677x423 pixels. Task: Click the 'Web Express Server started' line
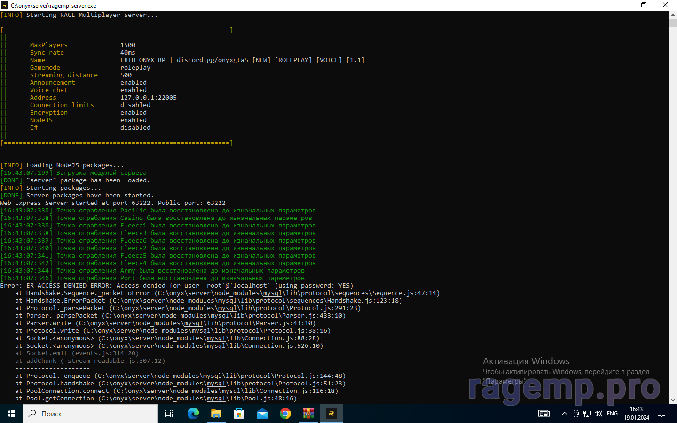113,203
